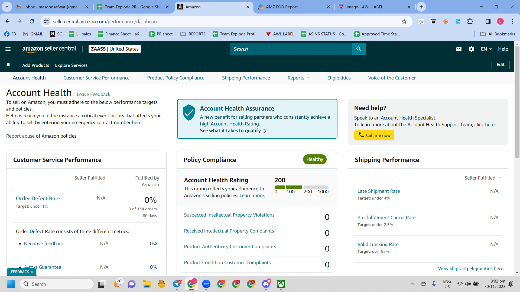Click the Leave Feedback link
This screenshot has width=520, height=292.
93,94
